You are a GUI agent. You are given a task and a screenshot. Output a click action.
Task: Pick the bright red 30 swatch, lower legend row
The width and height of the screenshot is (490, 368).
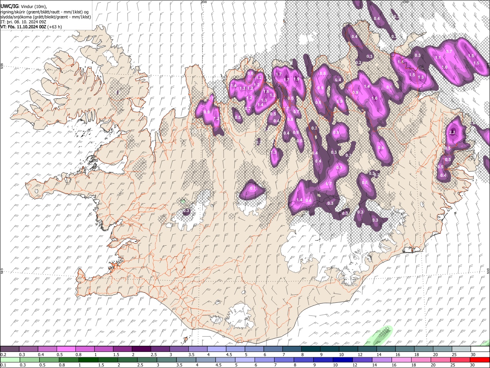click(x=480, y=360)
